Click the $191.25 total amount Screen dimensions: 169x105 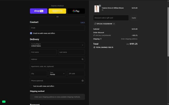pos(133,44)
